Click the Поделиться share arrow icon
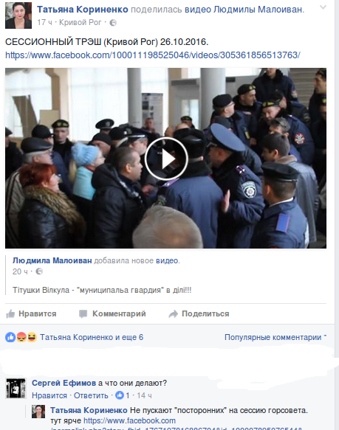 (174, 313)
